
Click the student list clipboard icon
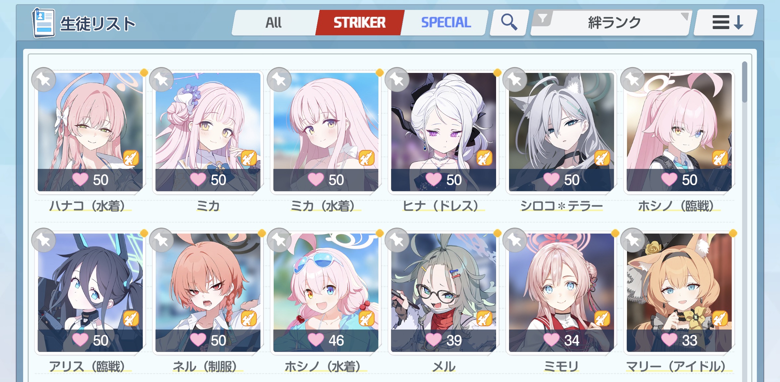click(x=43, y=23)
